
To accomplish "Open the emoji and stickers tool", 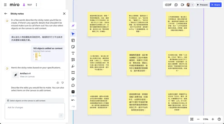I will [73, 79].
